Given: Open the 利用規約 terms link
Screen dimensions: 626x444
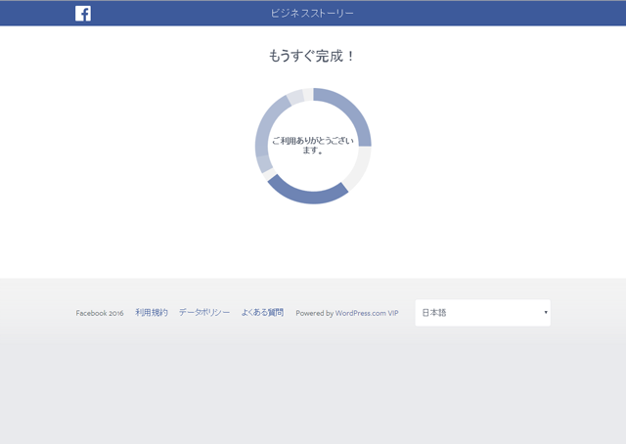Looking at the screenshot, I should (152, 313).
